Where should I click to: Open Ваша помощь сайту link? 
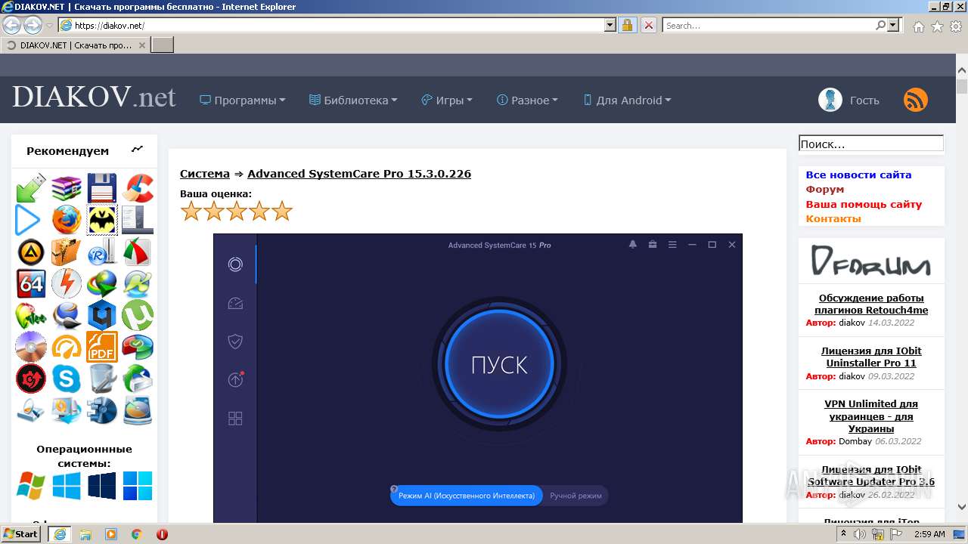click(x=864, y=204)
